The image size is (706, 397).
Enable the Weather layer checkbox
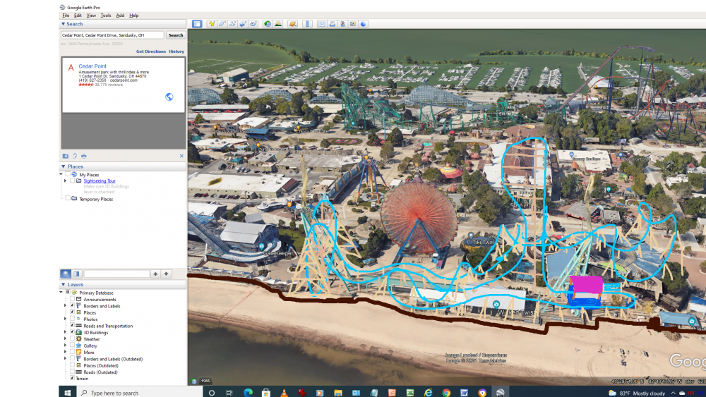(x=72, y=338)
